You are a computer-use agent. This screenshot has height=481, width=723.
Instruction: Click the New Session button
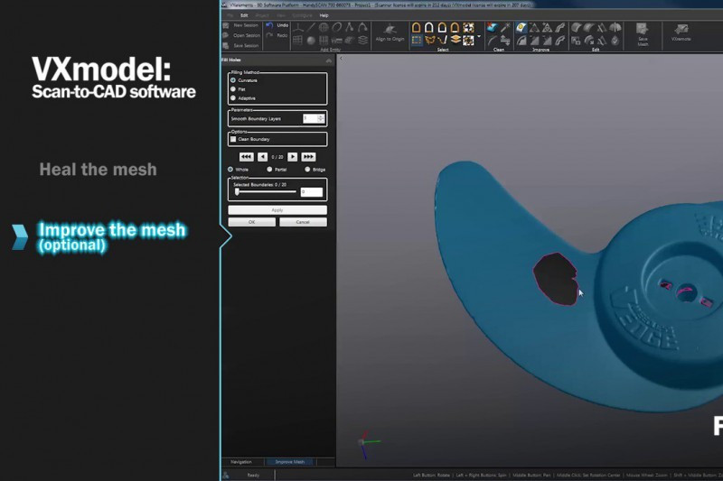(x=241, y=25)
